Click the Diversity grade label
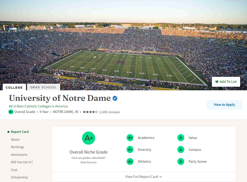This screenshot has height=182, width=247. (144, 149)
